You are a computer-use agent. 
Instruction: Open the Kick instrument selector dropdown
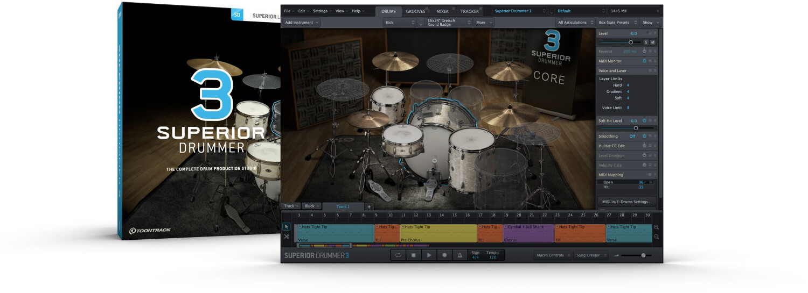(400, 23)
